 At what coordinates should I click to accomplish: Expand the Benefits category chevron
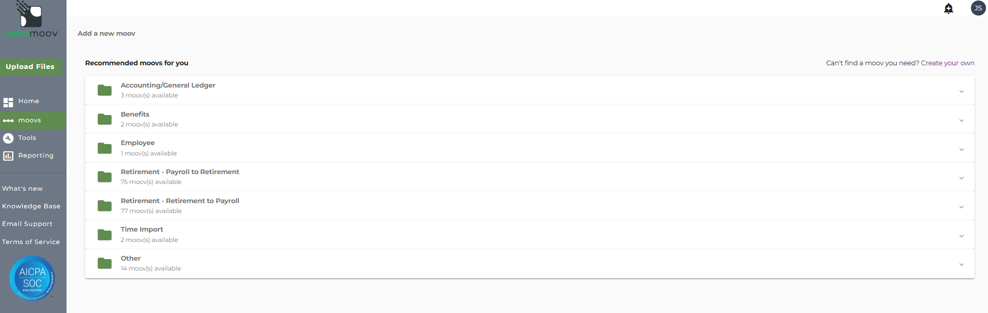(962, 120)
